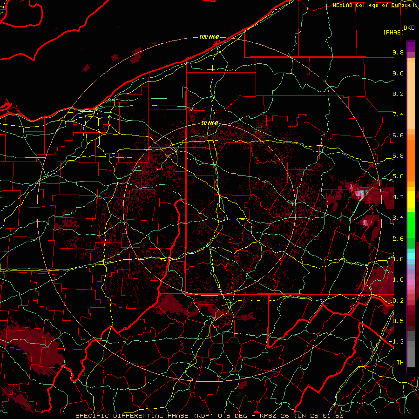
Task: Click the 1.0 scale value
Action: [x=398, y=280]
